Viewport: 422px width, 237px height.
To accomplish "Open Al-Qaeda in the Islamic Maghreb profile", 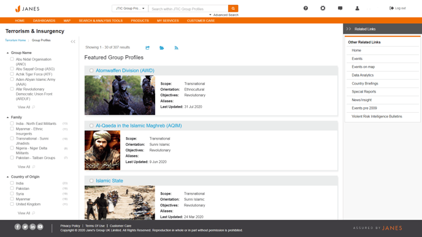I will 139,126.
